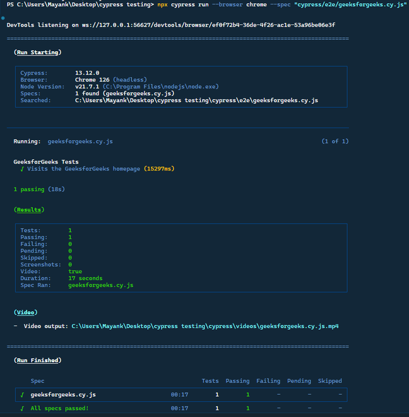Click the Video section heading
Screen dimensions: 409x417
(x=25, y=313)
